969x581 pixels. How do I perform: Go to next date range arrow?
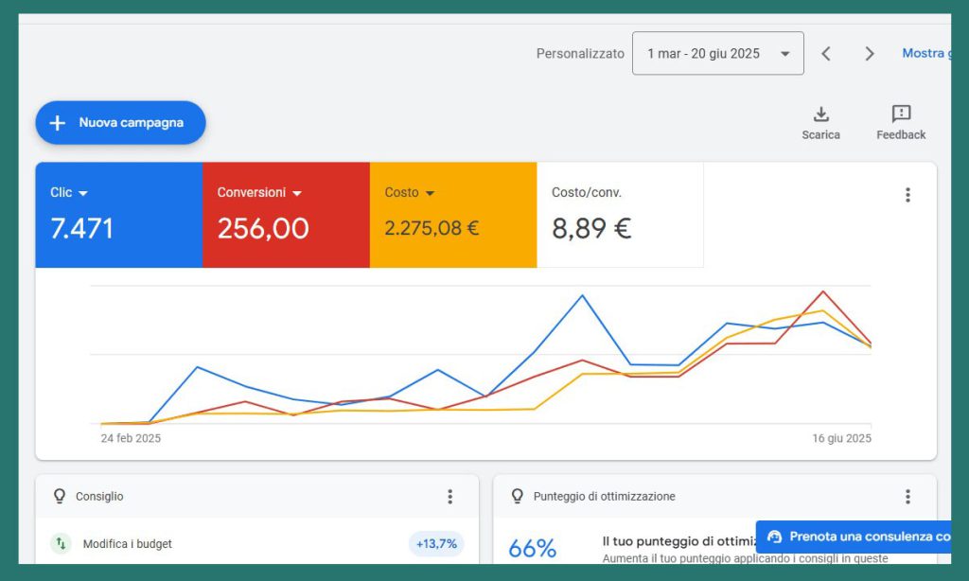(x=870, y=54)
